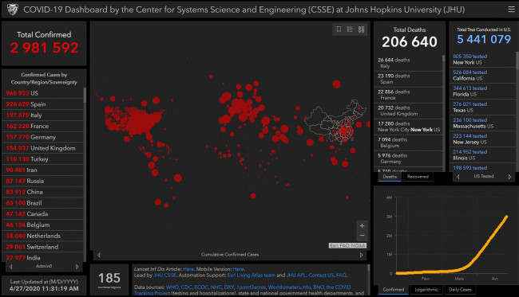Open Lancet article Here link

188,269
